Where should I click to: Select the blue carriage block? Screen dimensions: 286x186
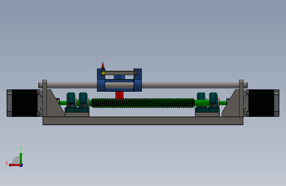click(119, 80)
